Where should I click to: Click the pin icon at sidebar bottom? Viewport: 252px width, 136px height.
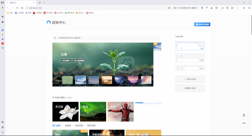click(x=3, y=133)
